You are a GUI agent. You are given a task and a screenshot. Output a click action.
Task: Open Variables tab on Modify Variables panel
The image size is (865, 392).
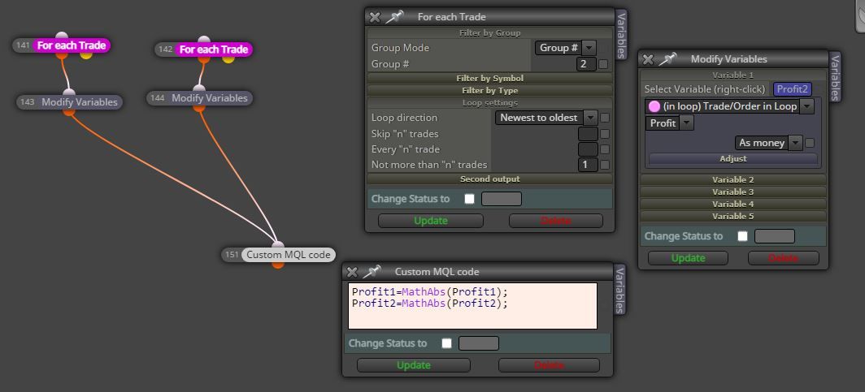coord(834,78)
